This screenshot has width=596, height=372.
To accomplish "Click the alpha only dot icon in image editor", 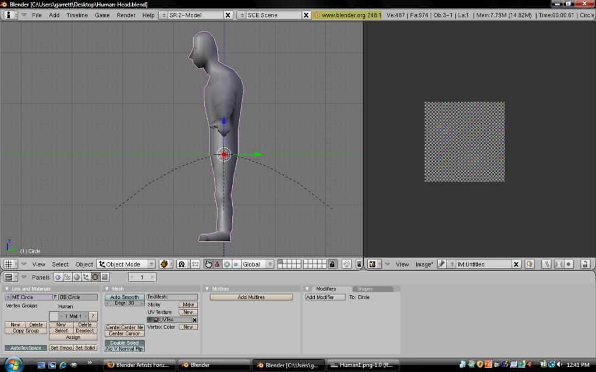I will (569, 264).
